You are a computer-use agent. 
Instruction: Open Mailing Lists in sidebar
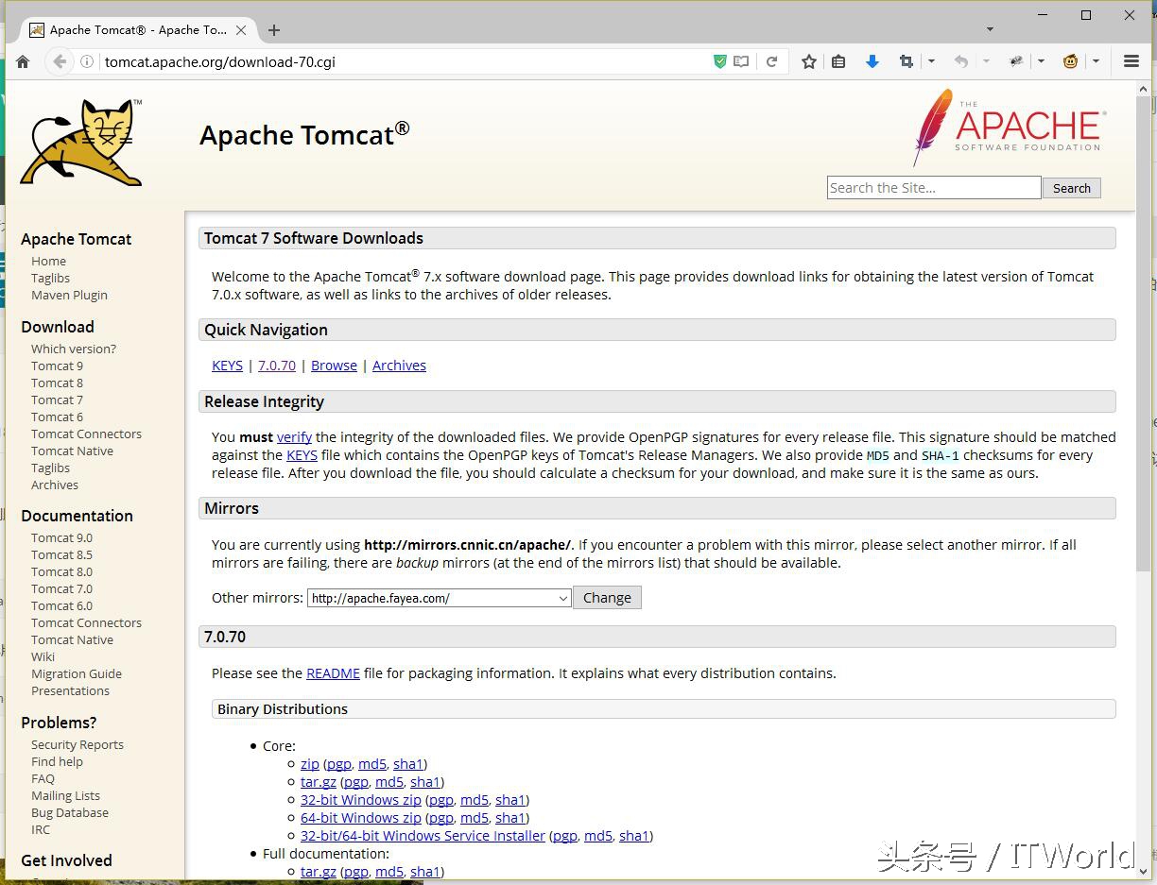click(x=65, y=795)
